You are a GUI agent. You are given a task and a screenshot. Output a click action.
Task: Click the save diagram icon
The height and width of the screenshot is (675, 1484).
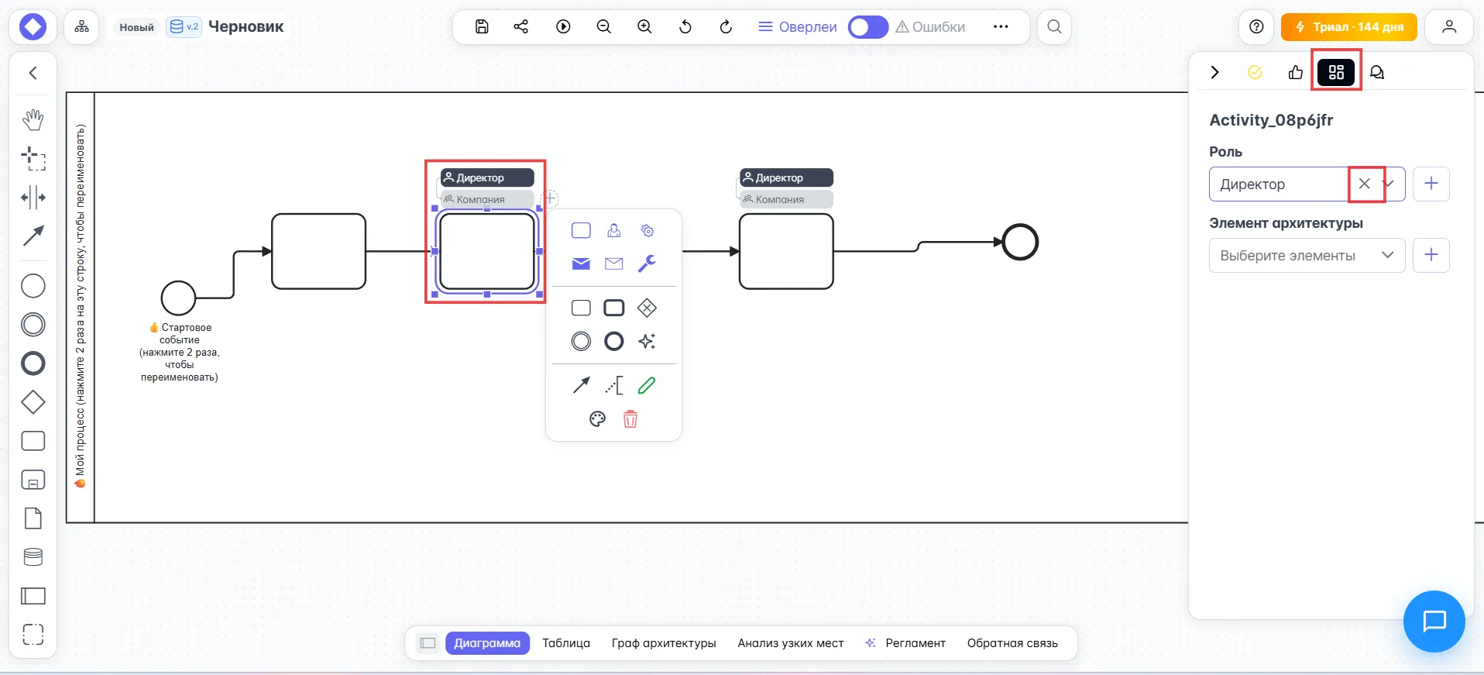[482, 27]
